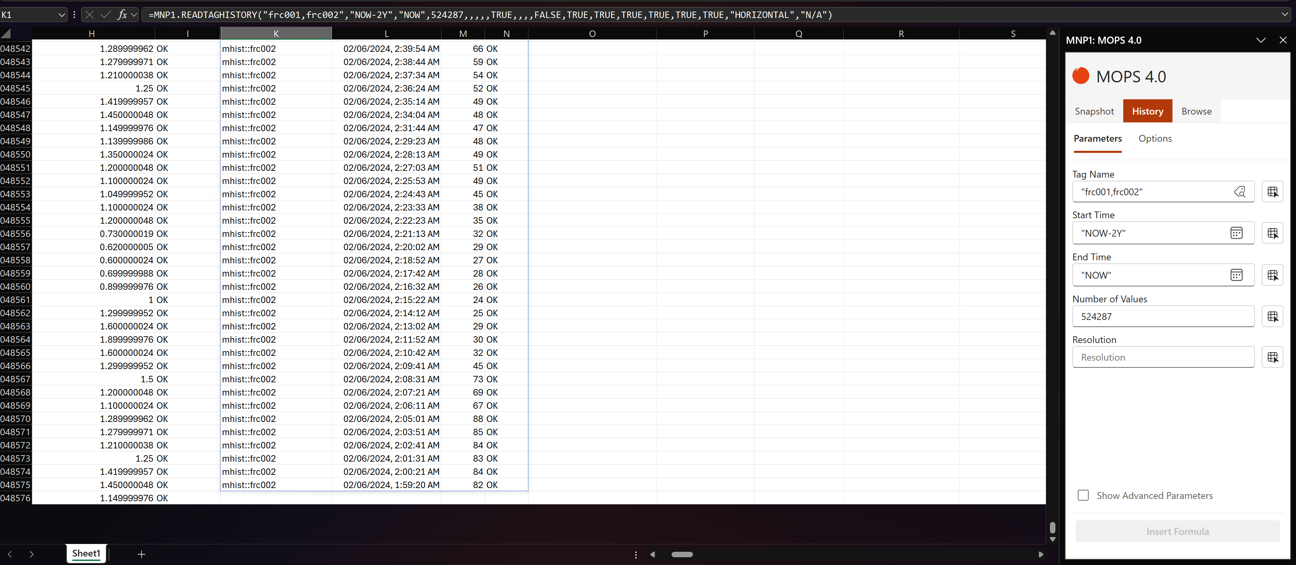
Task: Open the Name Box dropdown
Action: pyautogui.click(x=62, y=15)
